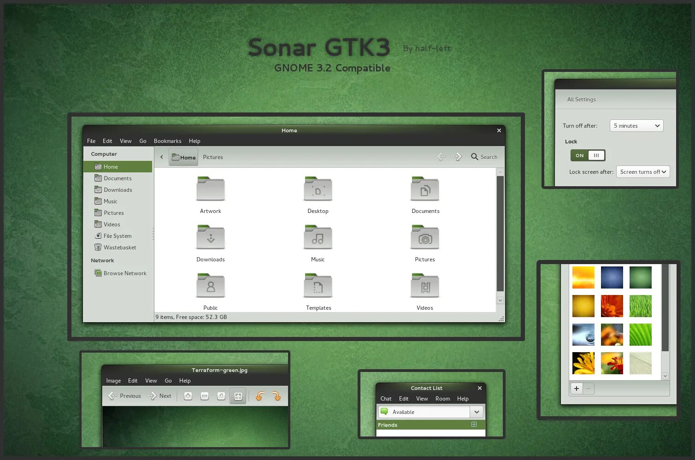Add a wallpaper with the plus button
Screen dimensions: 695x460
[x=577, y=389]
